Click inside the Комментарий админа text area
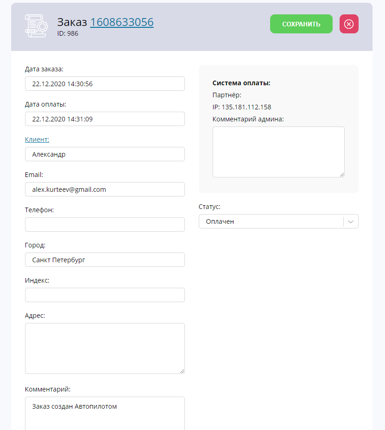The image size is (385, 430). pos(278,152)
